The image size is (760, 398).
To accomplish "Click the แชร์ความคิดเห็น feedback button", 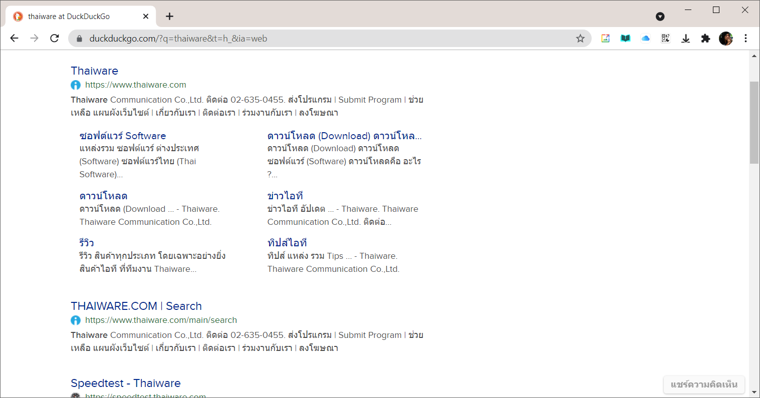I will (x=704, y=384).
